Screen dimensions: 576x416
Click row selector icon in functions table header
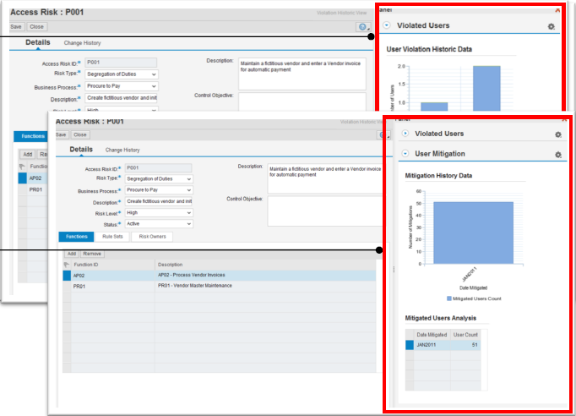click(x=67, y=265)
